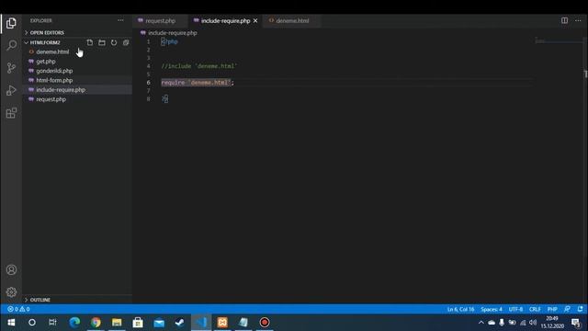Screen dimensions: 588x331
Task: Switch to the request.php tab
Action: [160, 20]
